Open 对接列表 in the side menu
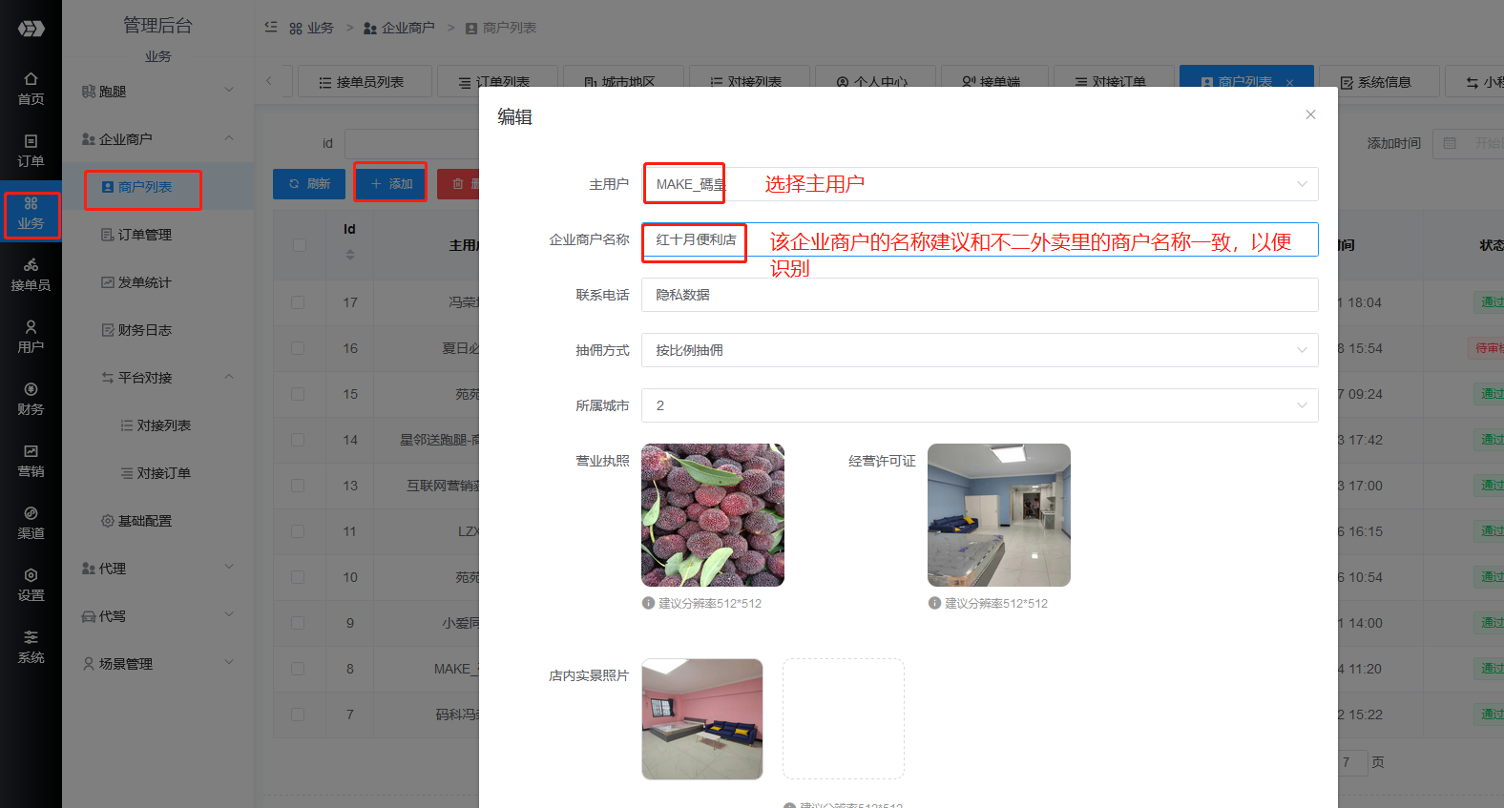1504x808 pixels. (x=163, y=425)
